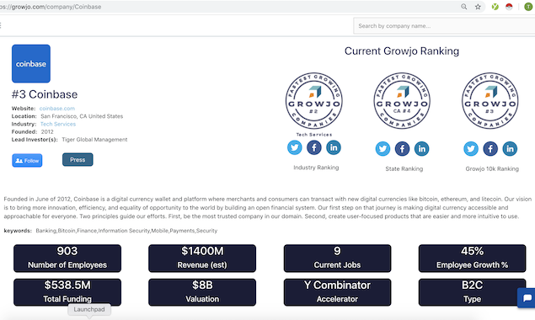Share State Ranking badge on LinkedIn

422,149
